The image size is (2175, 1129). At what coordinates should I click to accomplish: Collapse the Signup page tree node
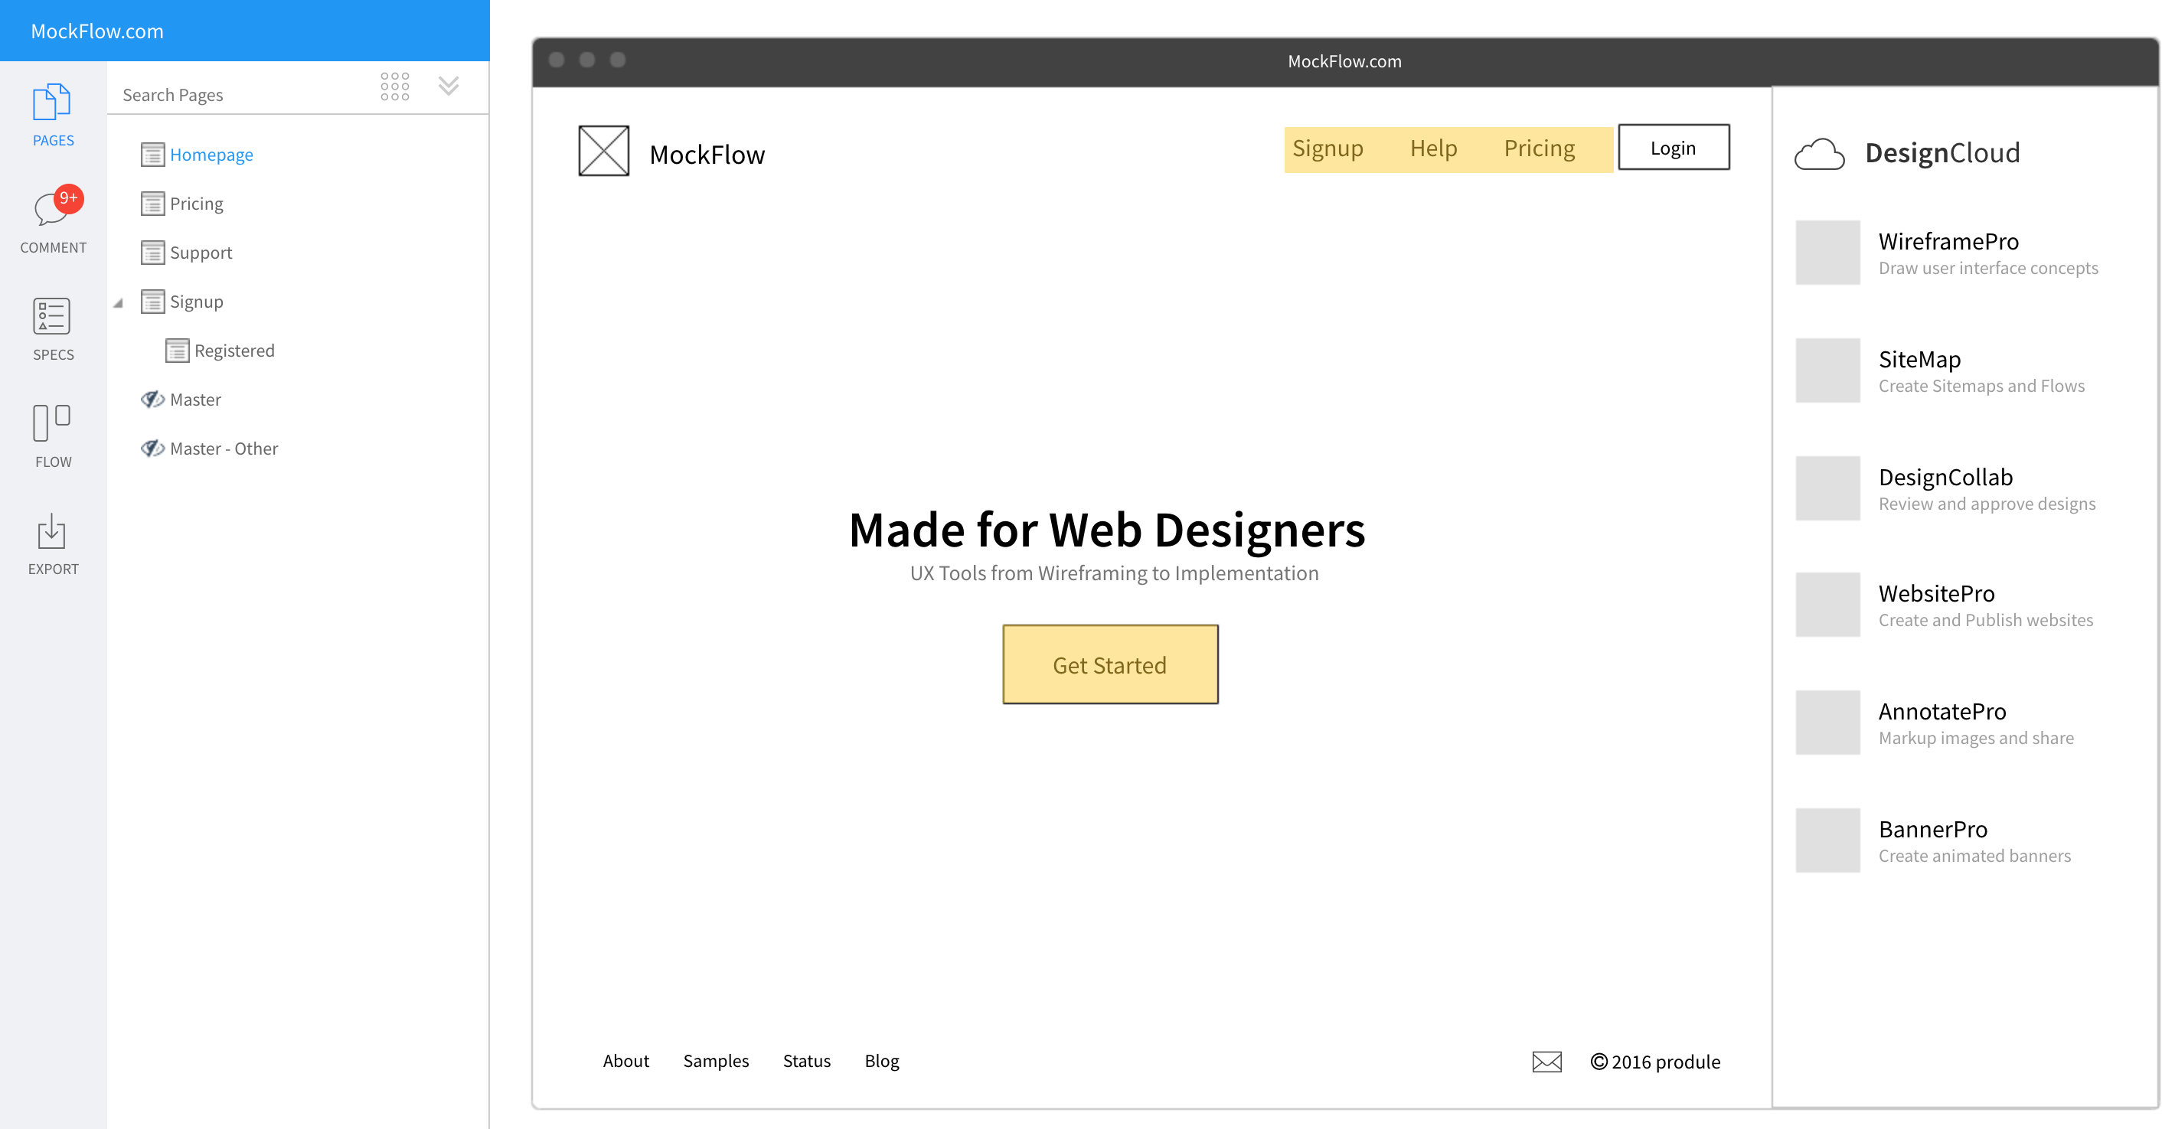pyautogui.click(x=119, y=302)
